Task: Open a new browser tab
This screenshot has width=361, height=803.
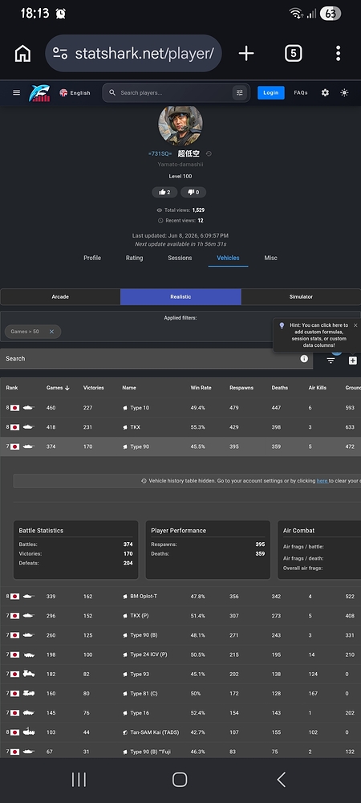Action: pos(246,53)
